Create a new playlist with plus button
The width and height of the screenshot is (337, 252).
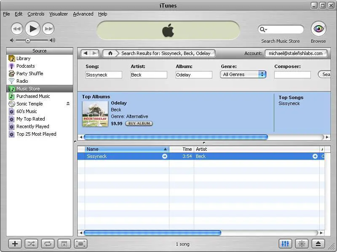click(15, 244)
